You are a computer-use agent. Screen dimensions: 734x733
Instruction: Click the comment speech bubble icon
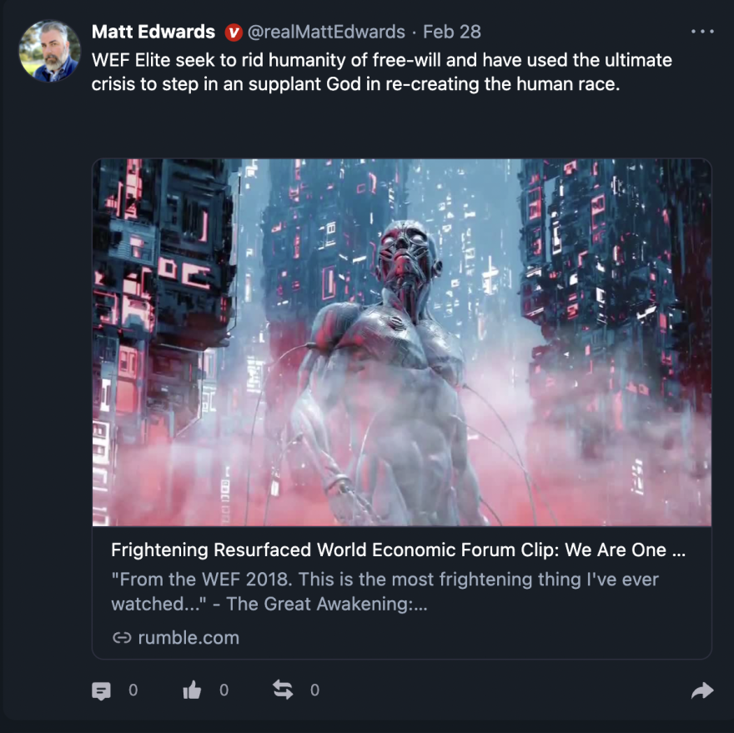pos(101,690)
